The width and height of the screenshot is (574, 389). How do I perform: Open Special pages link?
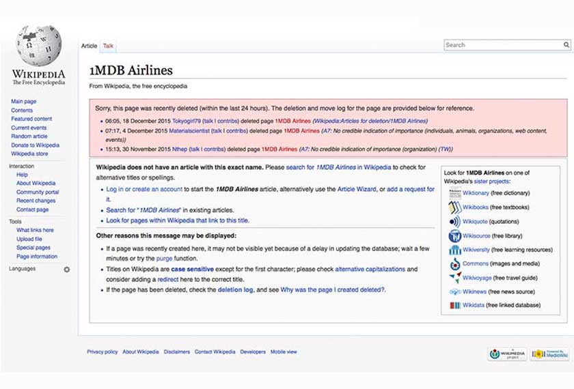[x=33, y=248]
